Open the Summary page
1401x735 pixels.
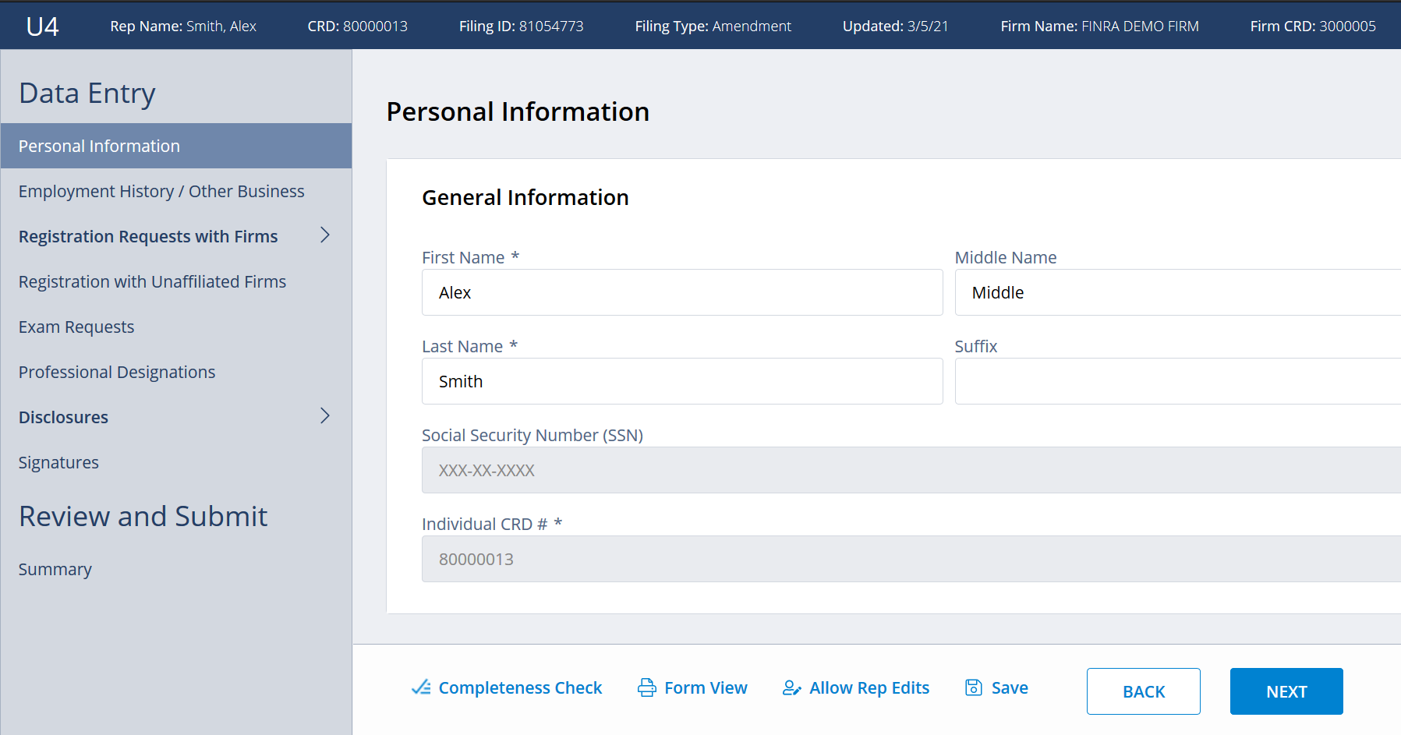55,570
